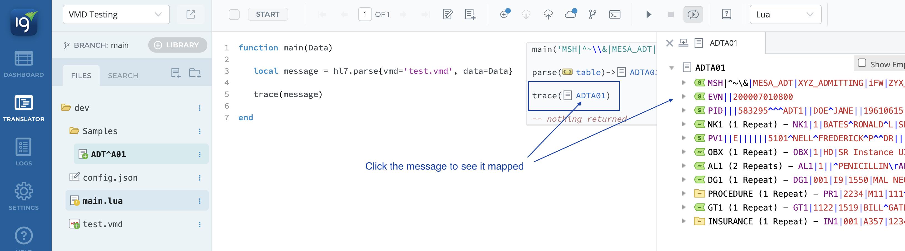
Task: Open the terminal console icon in the toolbar
Action: tap(614, 14)
